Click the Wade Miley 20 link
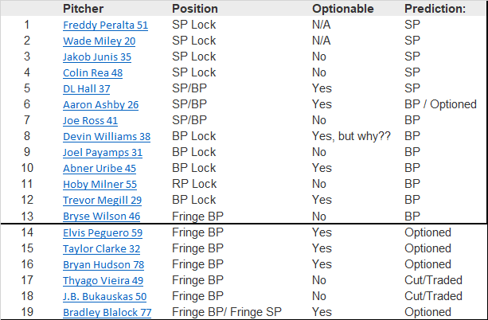 click(99, 41)
